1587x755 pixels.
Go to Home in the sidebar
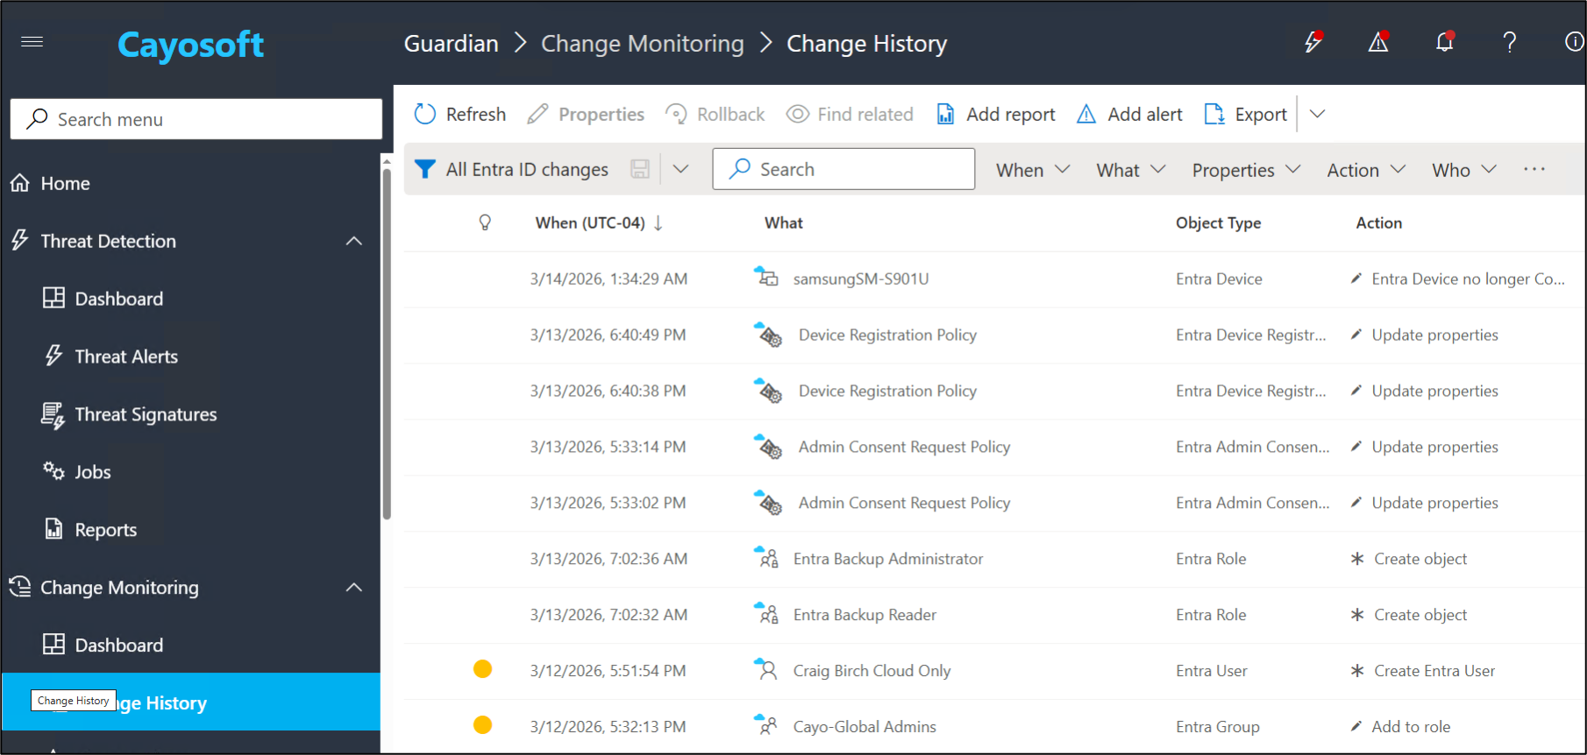click(x=65, y=183)
